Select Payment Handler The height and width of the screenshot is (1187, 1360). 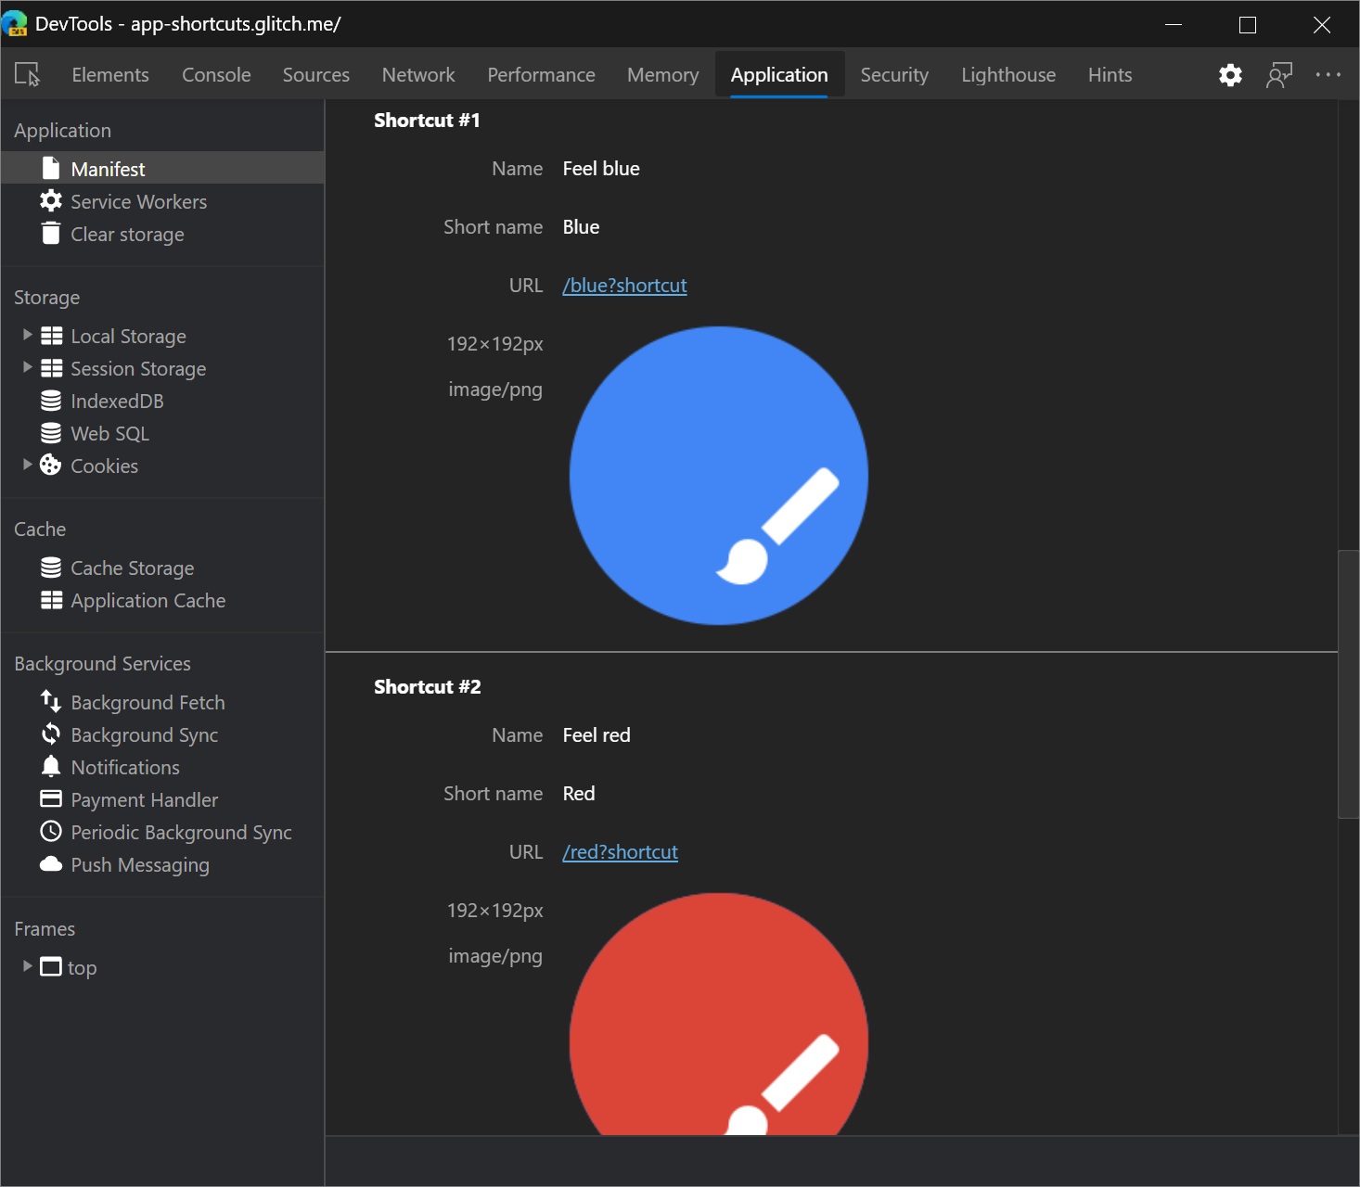click(x=145, y=799)
